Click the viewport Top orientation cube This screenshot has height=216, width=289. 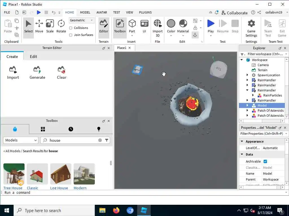click(218, 69)
